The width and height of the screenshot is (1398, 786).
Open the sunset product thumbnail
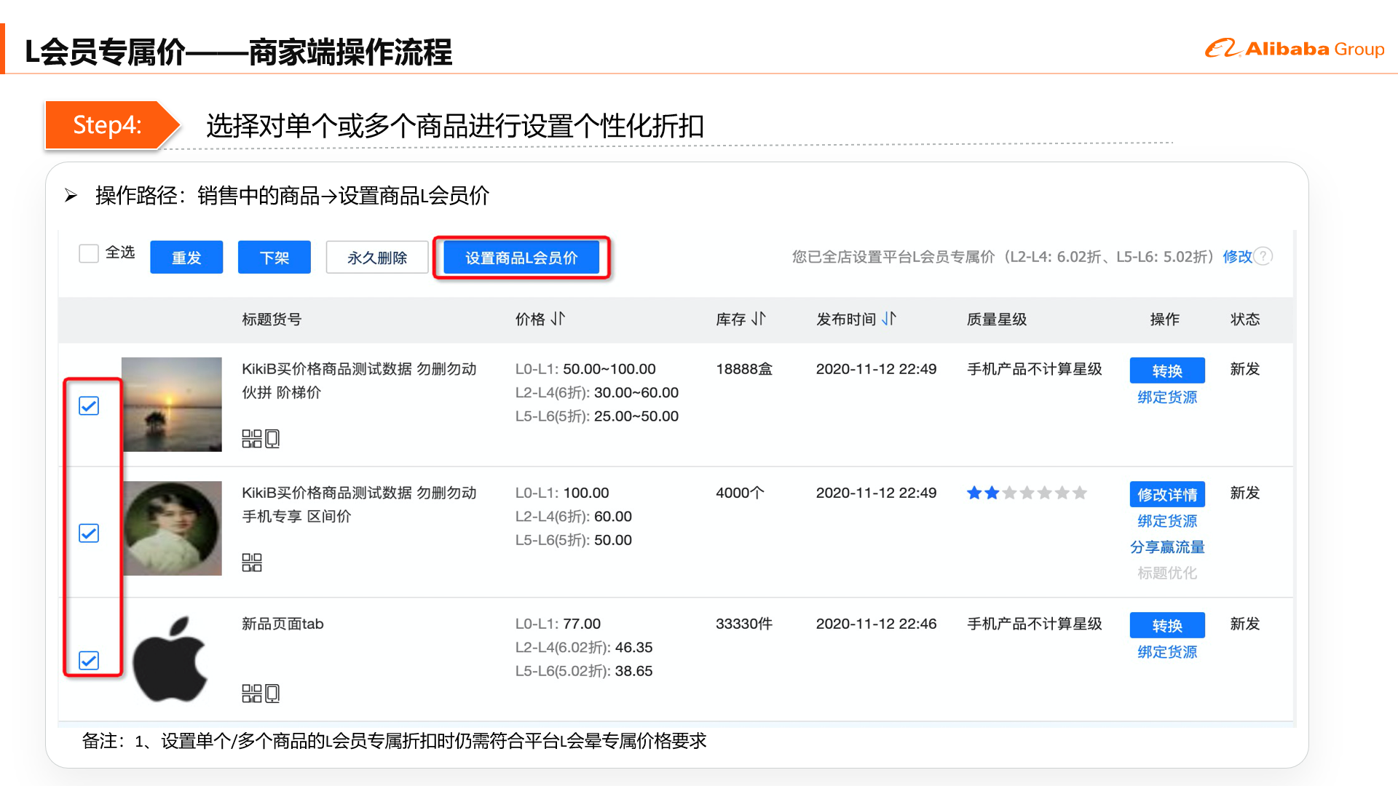pos(172,405)
